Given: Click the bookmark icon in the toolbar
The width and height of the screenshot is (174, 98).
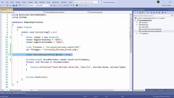Looking at the screenshot, I should (x=77, y=5).
